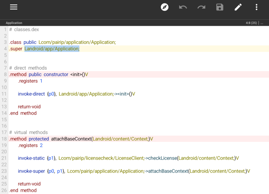269x194 pixels.
Task: Click line number 21 in gutter
Action: tap(4, 158)
